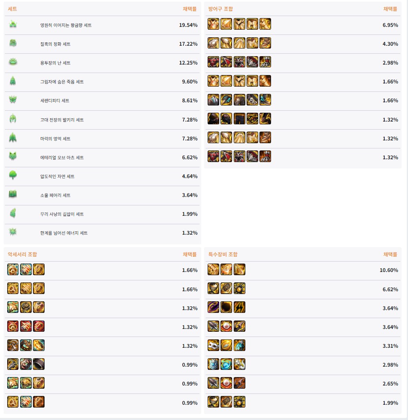Click the white mask icon in the 3.31% row

coord(213,345)
